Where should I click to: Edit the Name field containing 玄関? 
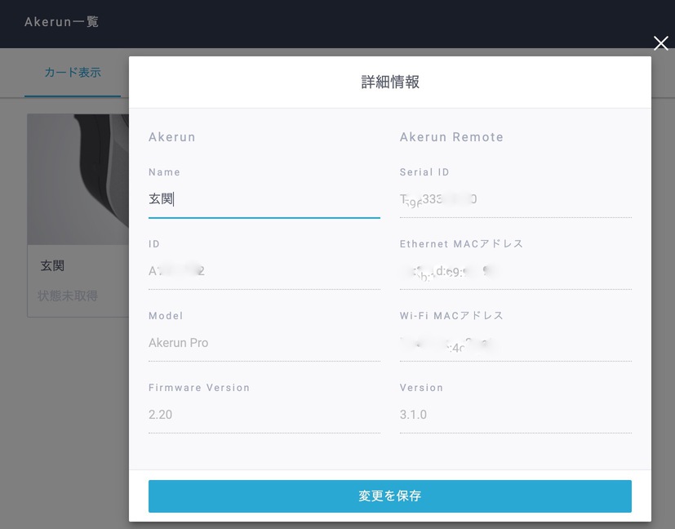(264, 199)
